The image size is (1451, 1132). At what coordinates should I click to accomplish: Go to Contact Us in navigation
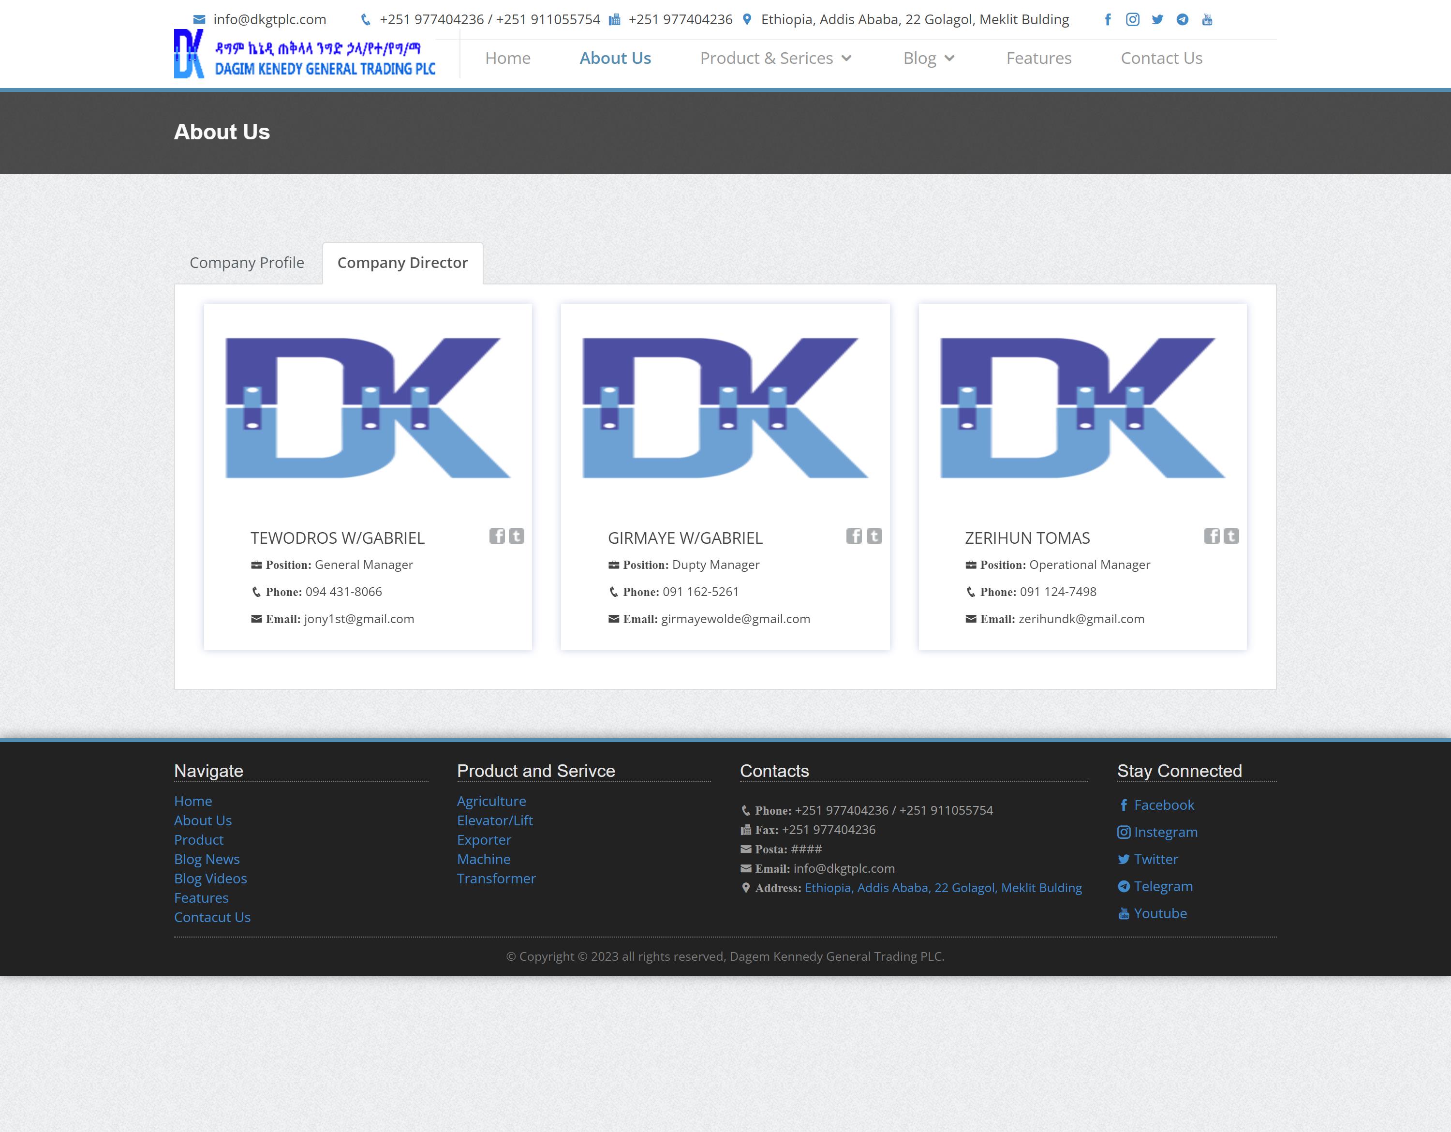pyautogui.click(x=1161, y=59)
